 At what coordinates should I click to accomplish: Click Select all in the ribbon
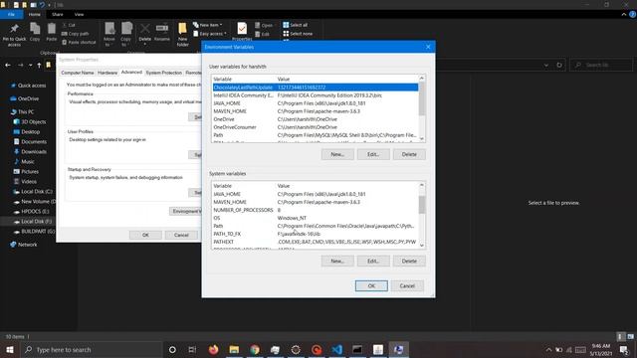point(296,25)
